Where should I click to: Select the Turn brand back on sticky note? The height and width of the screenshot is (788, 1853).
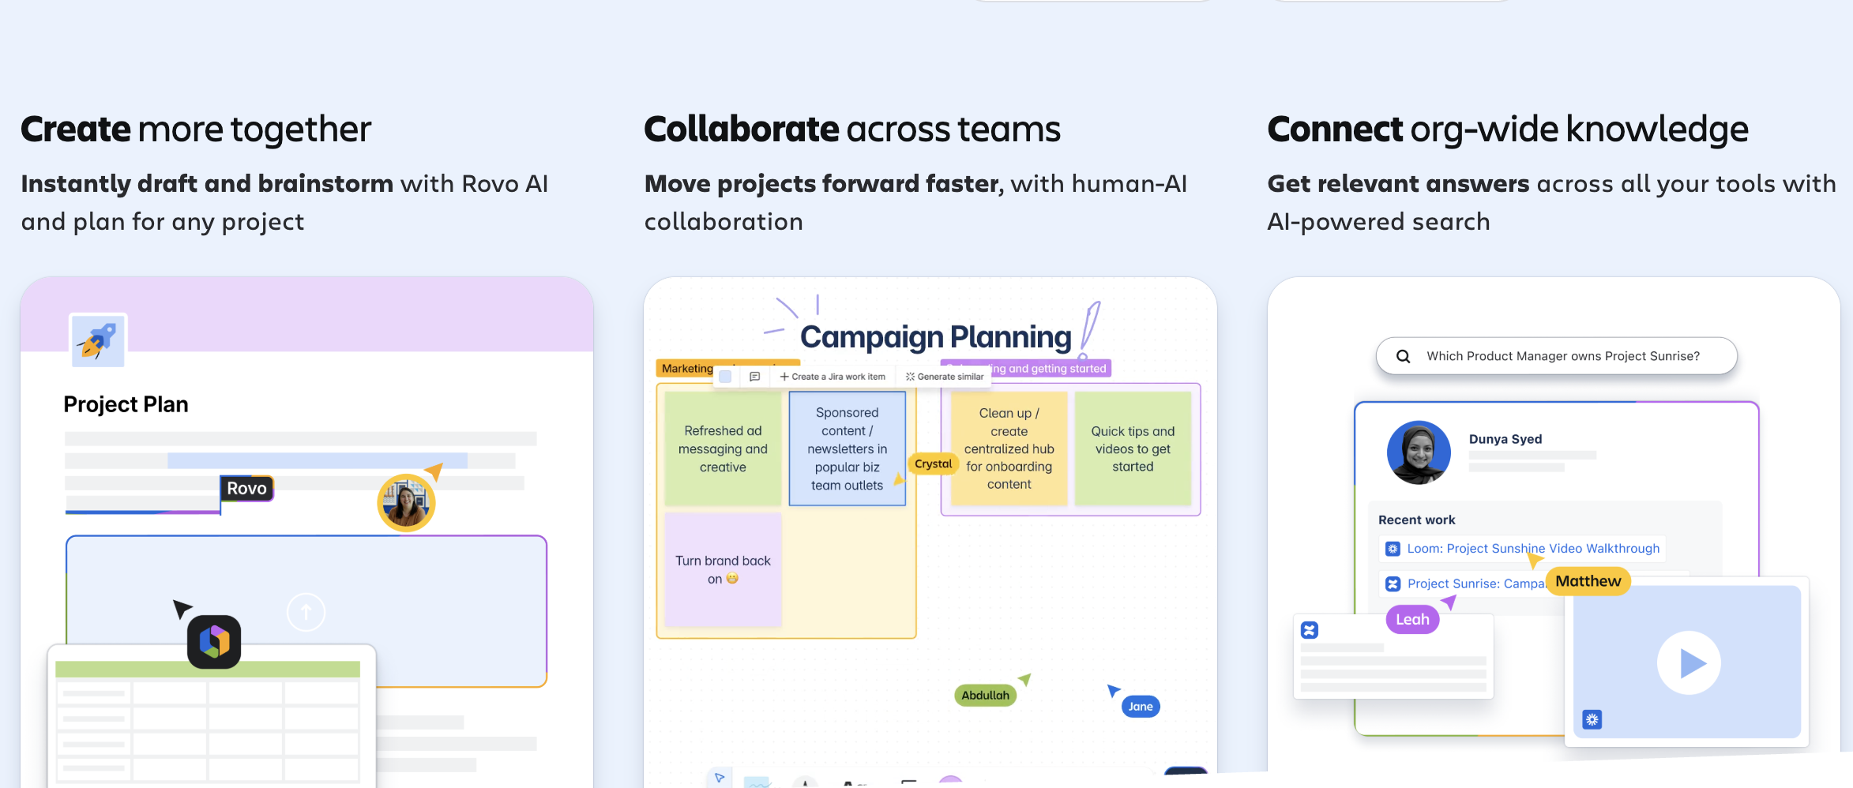tap(723, 570)
